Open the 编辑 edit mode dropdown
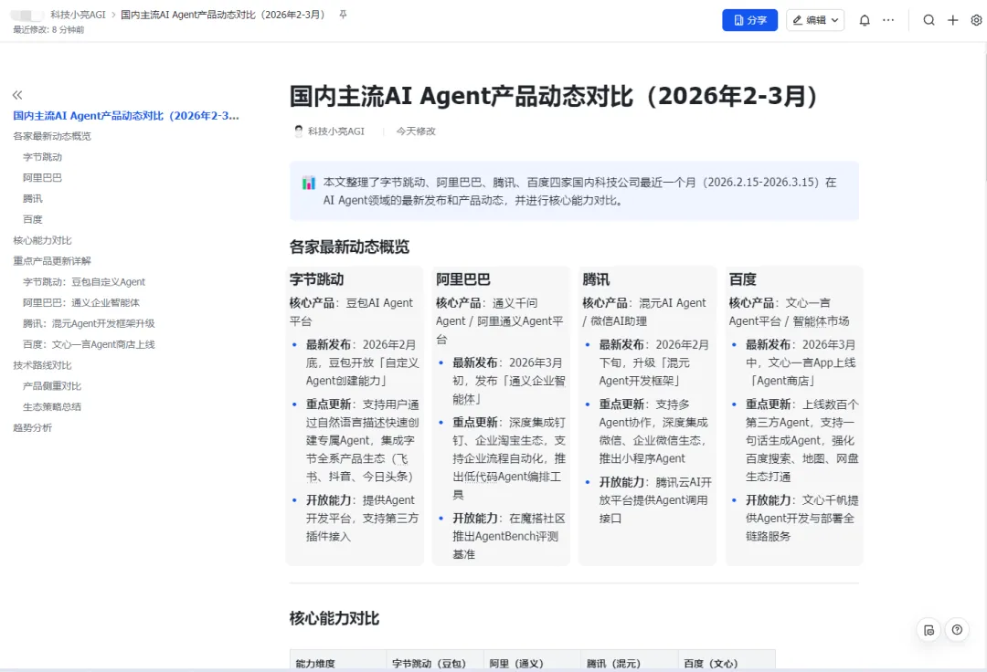This screenshot has width=987, height=672. (x=814, y=20)
